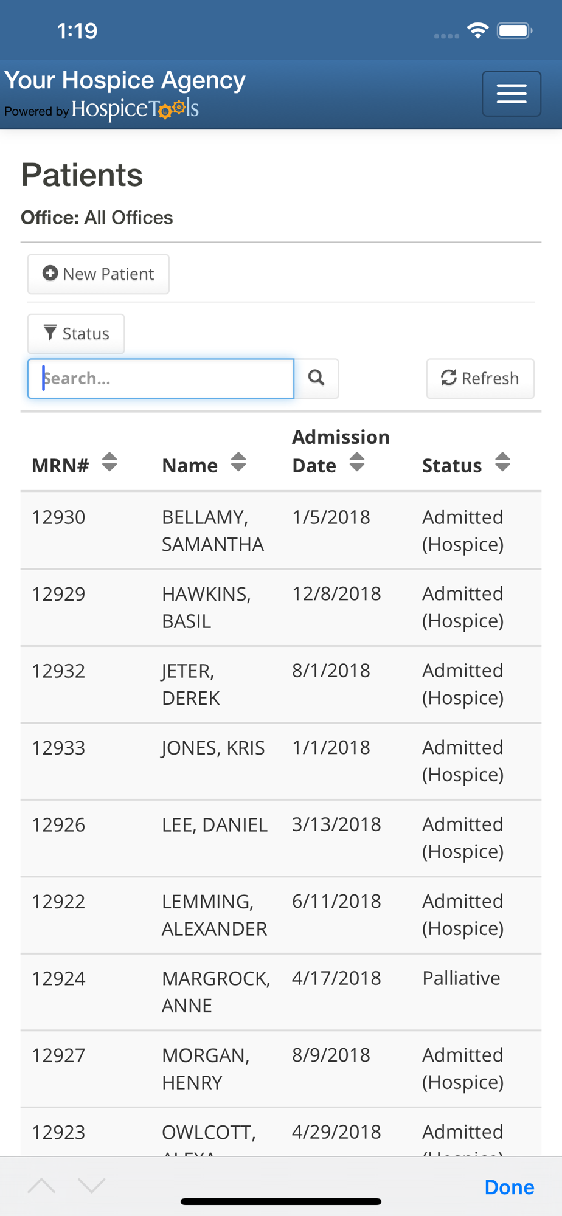Open JETER, DEREK patient row
562x1216 pixels.
click(281, 685)
